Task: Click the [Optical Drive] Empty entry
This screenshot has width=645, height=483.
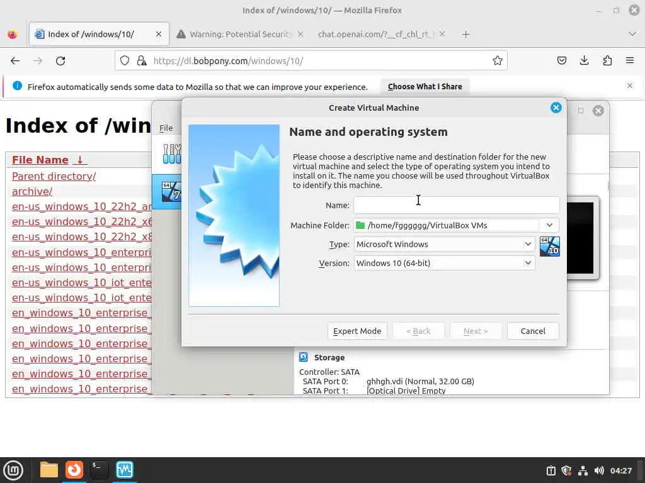Action: 406,391
